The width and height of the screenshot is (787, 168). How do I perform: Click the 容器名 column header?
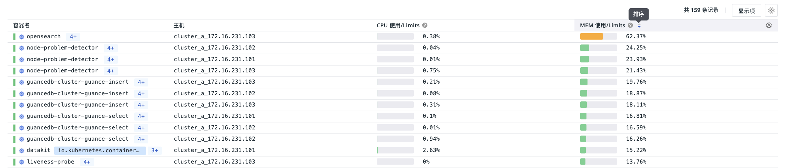21,26
